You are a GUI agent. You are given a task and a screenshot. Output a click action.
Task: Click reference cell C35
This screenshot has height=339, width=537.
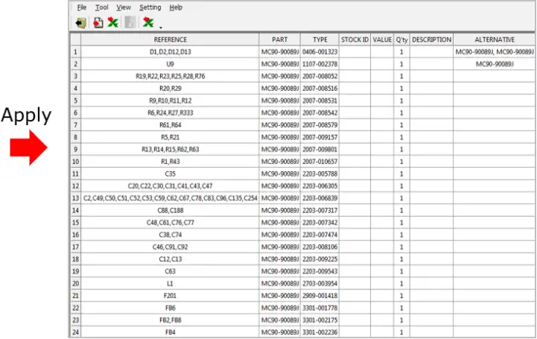tap(171, 174)
